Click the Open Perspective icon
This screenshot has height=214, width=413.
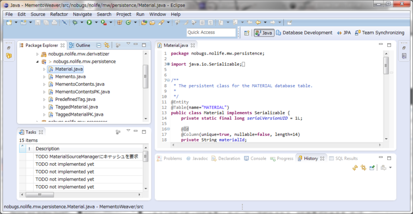[247, 33]
